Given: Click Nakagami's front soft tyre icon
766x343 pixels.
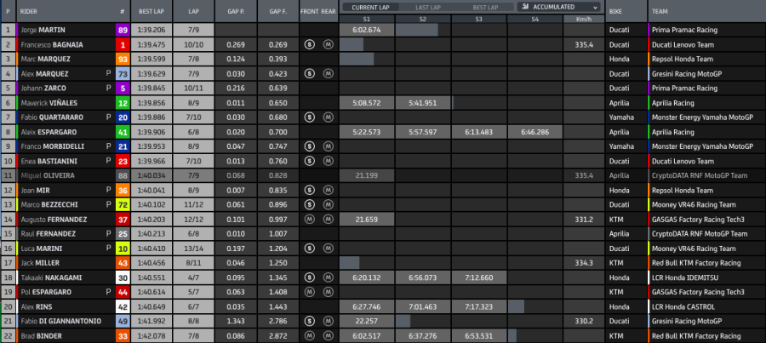Looking at the screenshot, I should click(x=309, y=277).
